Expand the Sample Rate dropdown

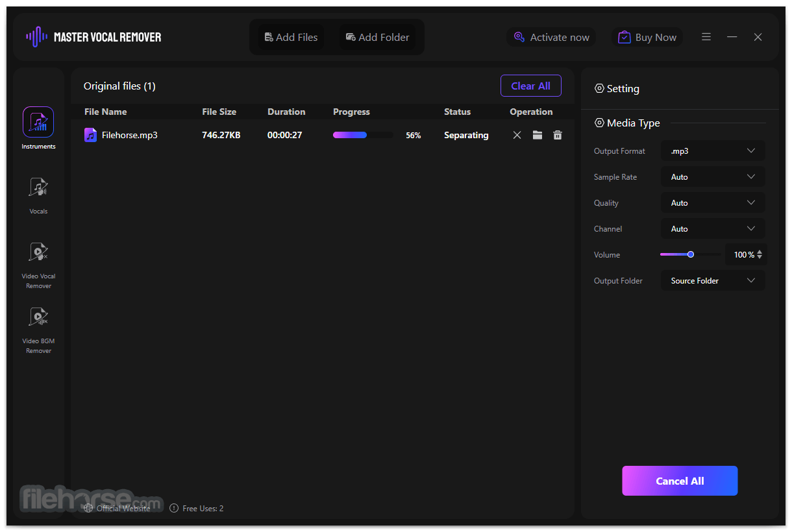(713, 176)
